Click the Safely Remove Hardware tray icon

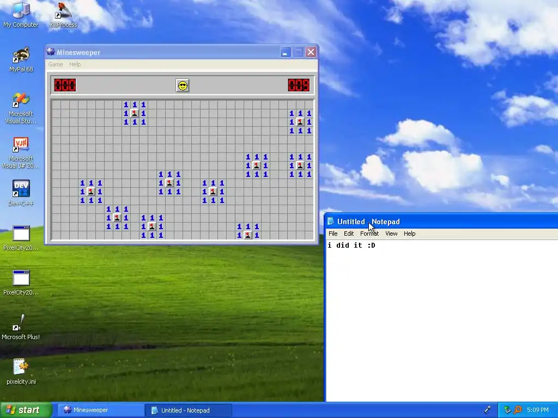pos(507,410)
